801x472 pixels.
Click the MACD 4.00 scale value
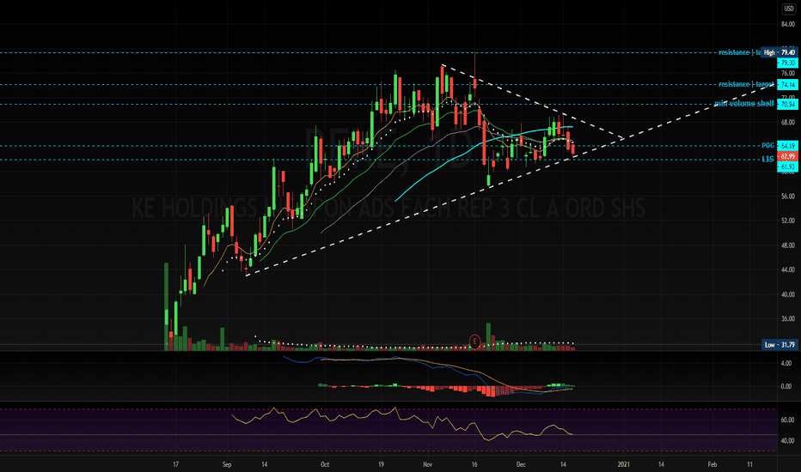point(786,363)
